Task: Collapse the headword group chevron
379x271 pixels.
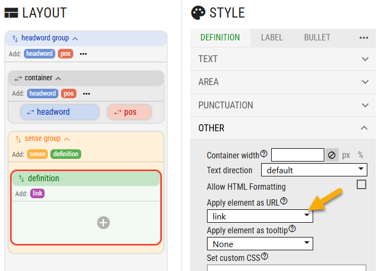Action: tap(75, 38)
